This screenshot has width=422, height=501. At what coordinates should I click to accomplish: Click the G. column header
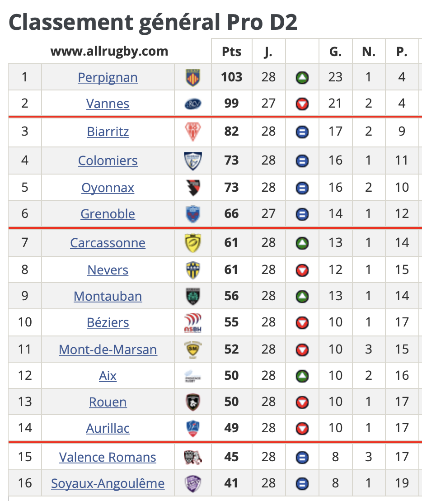[x=336, y=52]
